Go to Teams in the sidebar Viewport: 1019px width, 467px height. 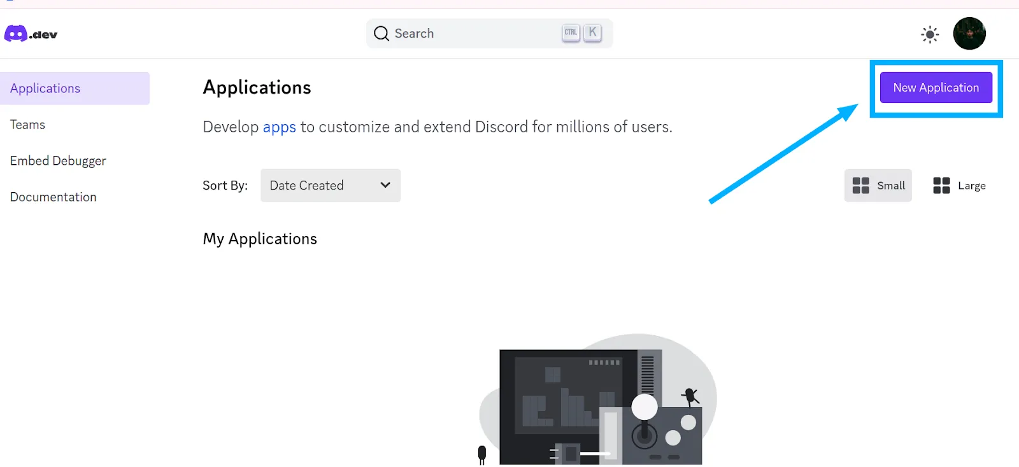click(x=27, y=125)
